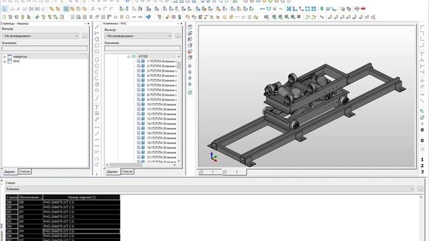Image resolution: width=429 pixels, height=241 pixels.
Task: Select the Linear dimension tool
Action: (x=97, y=127)
